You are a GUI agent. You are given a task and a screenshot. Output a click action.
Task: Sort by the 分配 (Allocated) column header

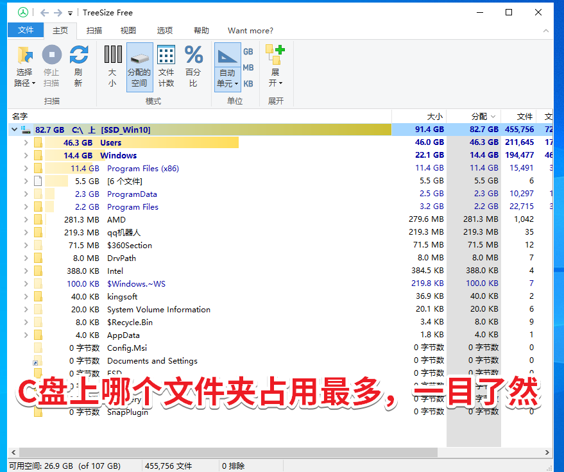474,117
